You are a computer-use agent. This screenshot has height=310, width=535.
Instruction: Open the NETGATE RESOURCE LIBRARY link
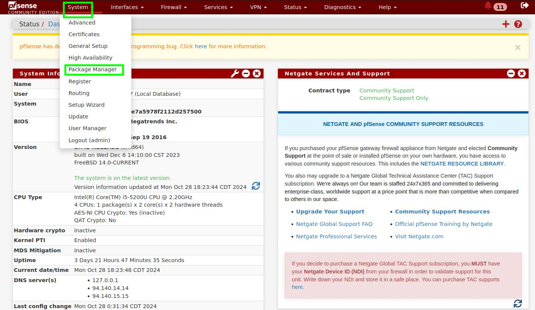click(x=462, y=164)
